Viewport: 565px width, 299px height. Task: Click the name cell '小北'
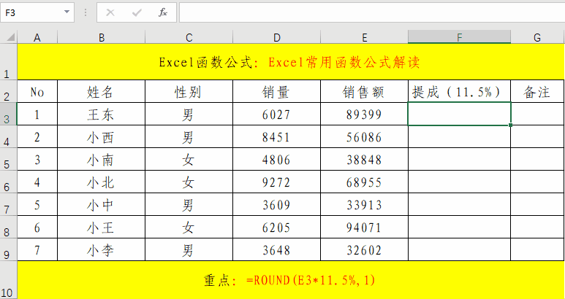102,182
